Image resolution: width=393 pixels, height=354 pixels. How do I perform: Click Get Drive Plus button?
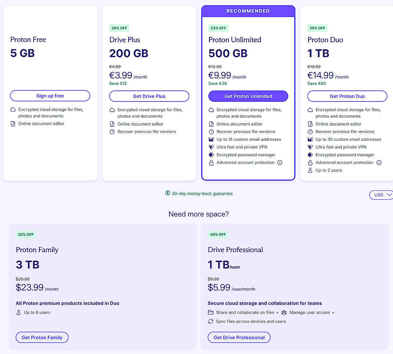pyautogui.click(x=149, y=96)
